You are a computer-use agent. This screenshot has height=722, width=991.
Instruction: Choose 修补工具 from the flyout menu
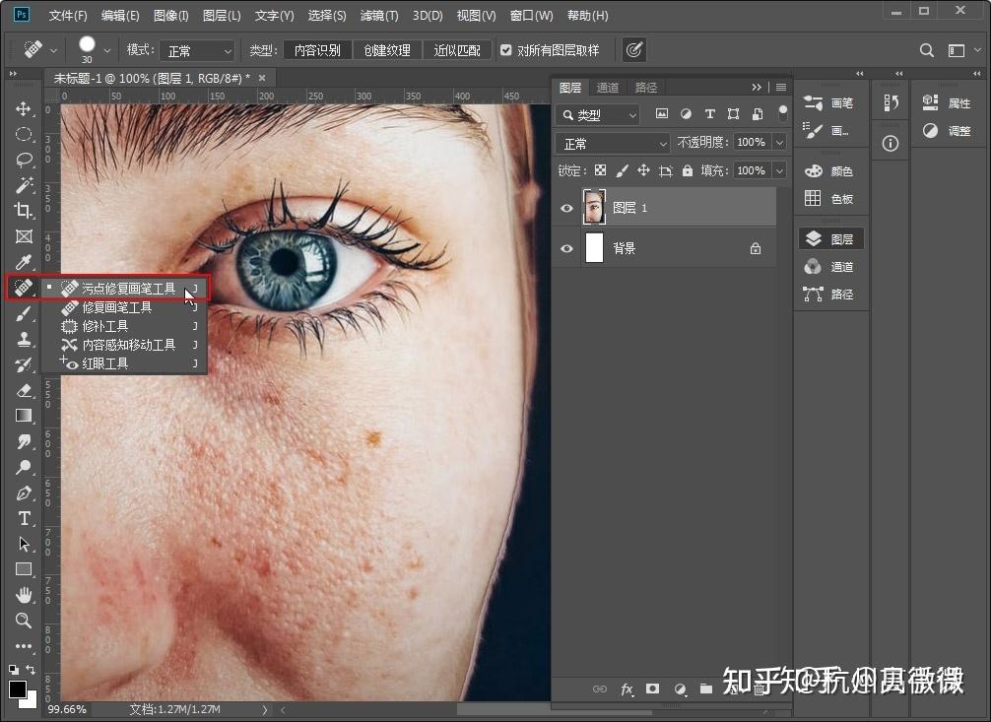click(104, 326)
